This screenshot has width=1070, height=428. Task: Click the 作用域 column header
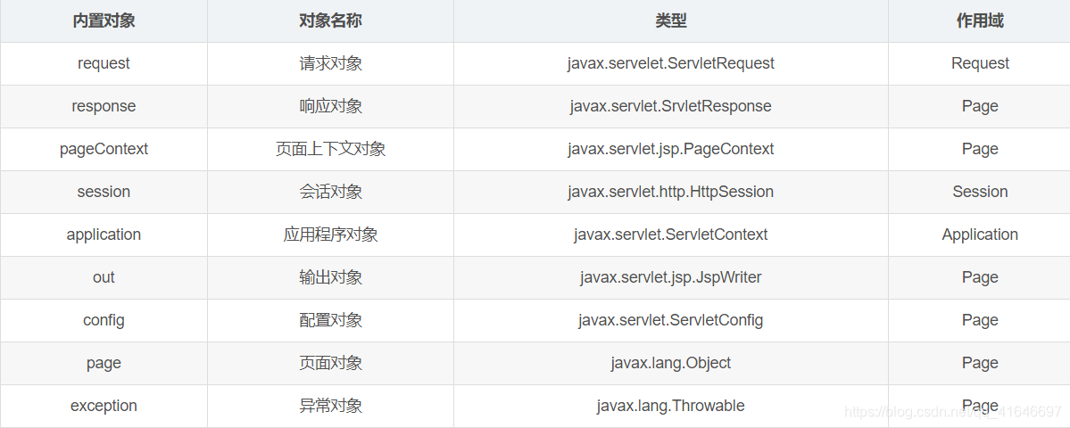tap(979, 21)
